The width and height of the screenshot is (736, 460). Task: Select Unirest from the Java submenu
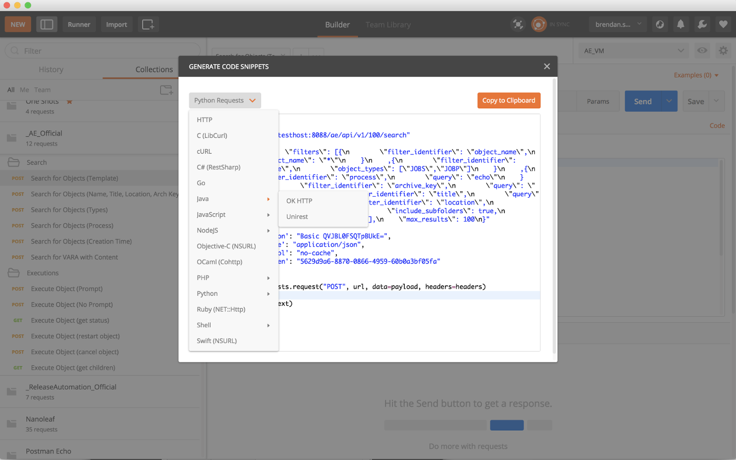[x=297, y=216]
